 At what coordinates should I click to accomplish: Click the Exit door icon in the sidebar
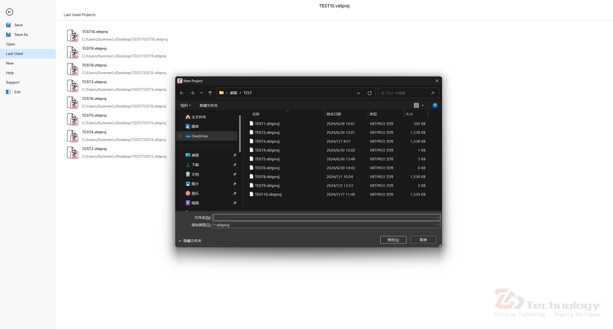8,92
